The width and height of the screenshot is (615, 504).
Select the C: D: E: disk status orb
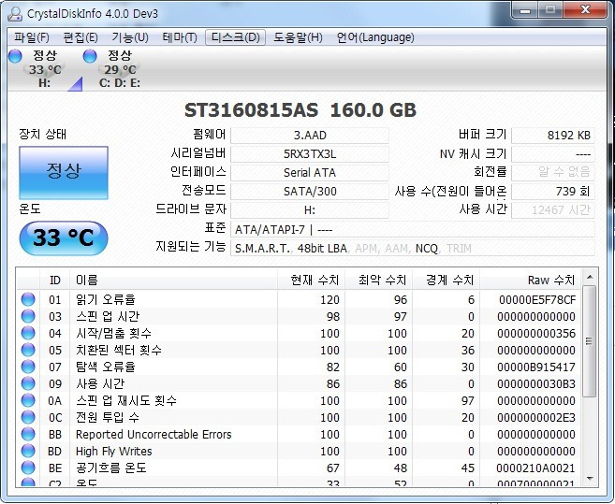90,56
